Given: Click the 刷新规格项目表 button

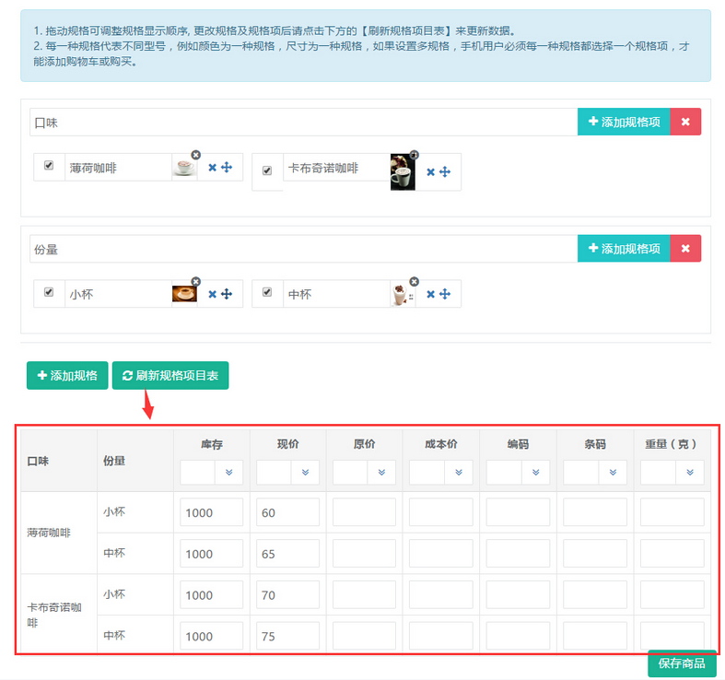Looking at the screenshot, I should coord(170,376).
